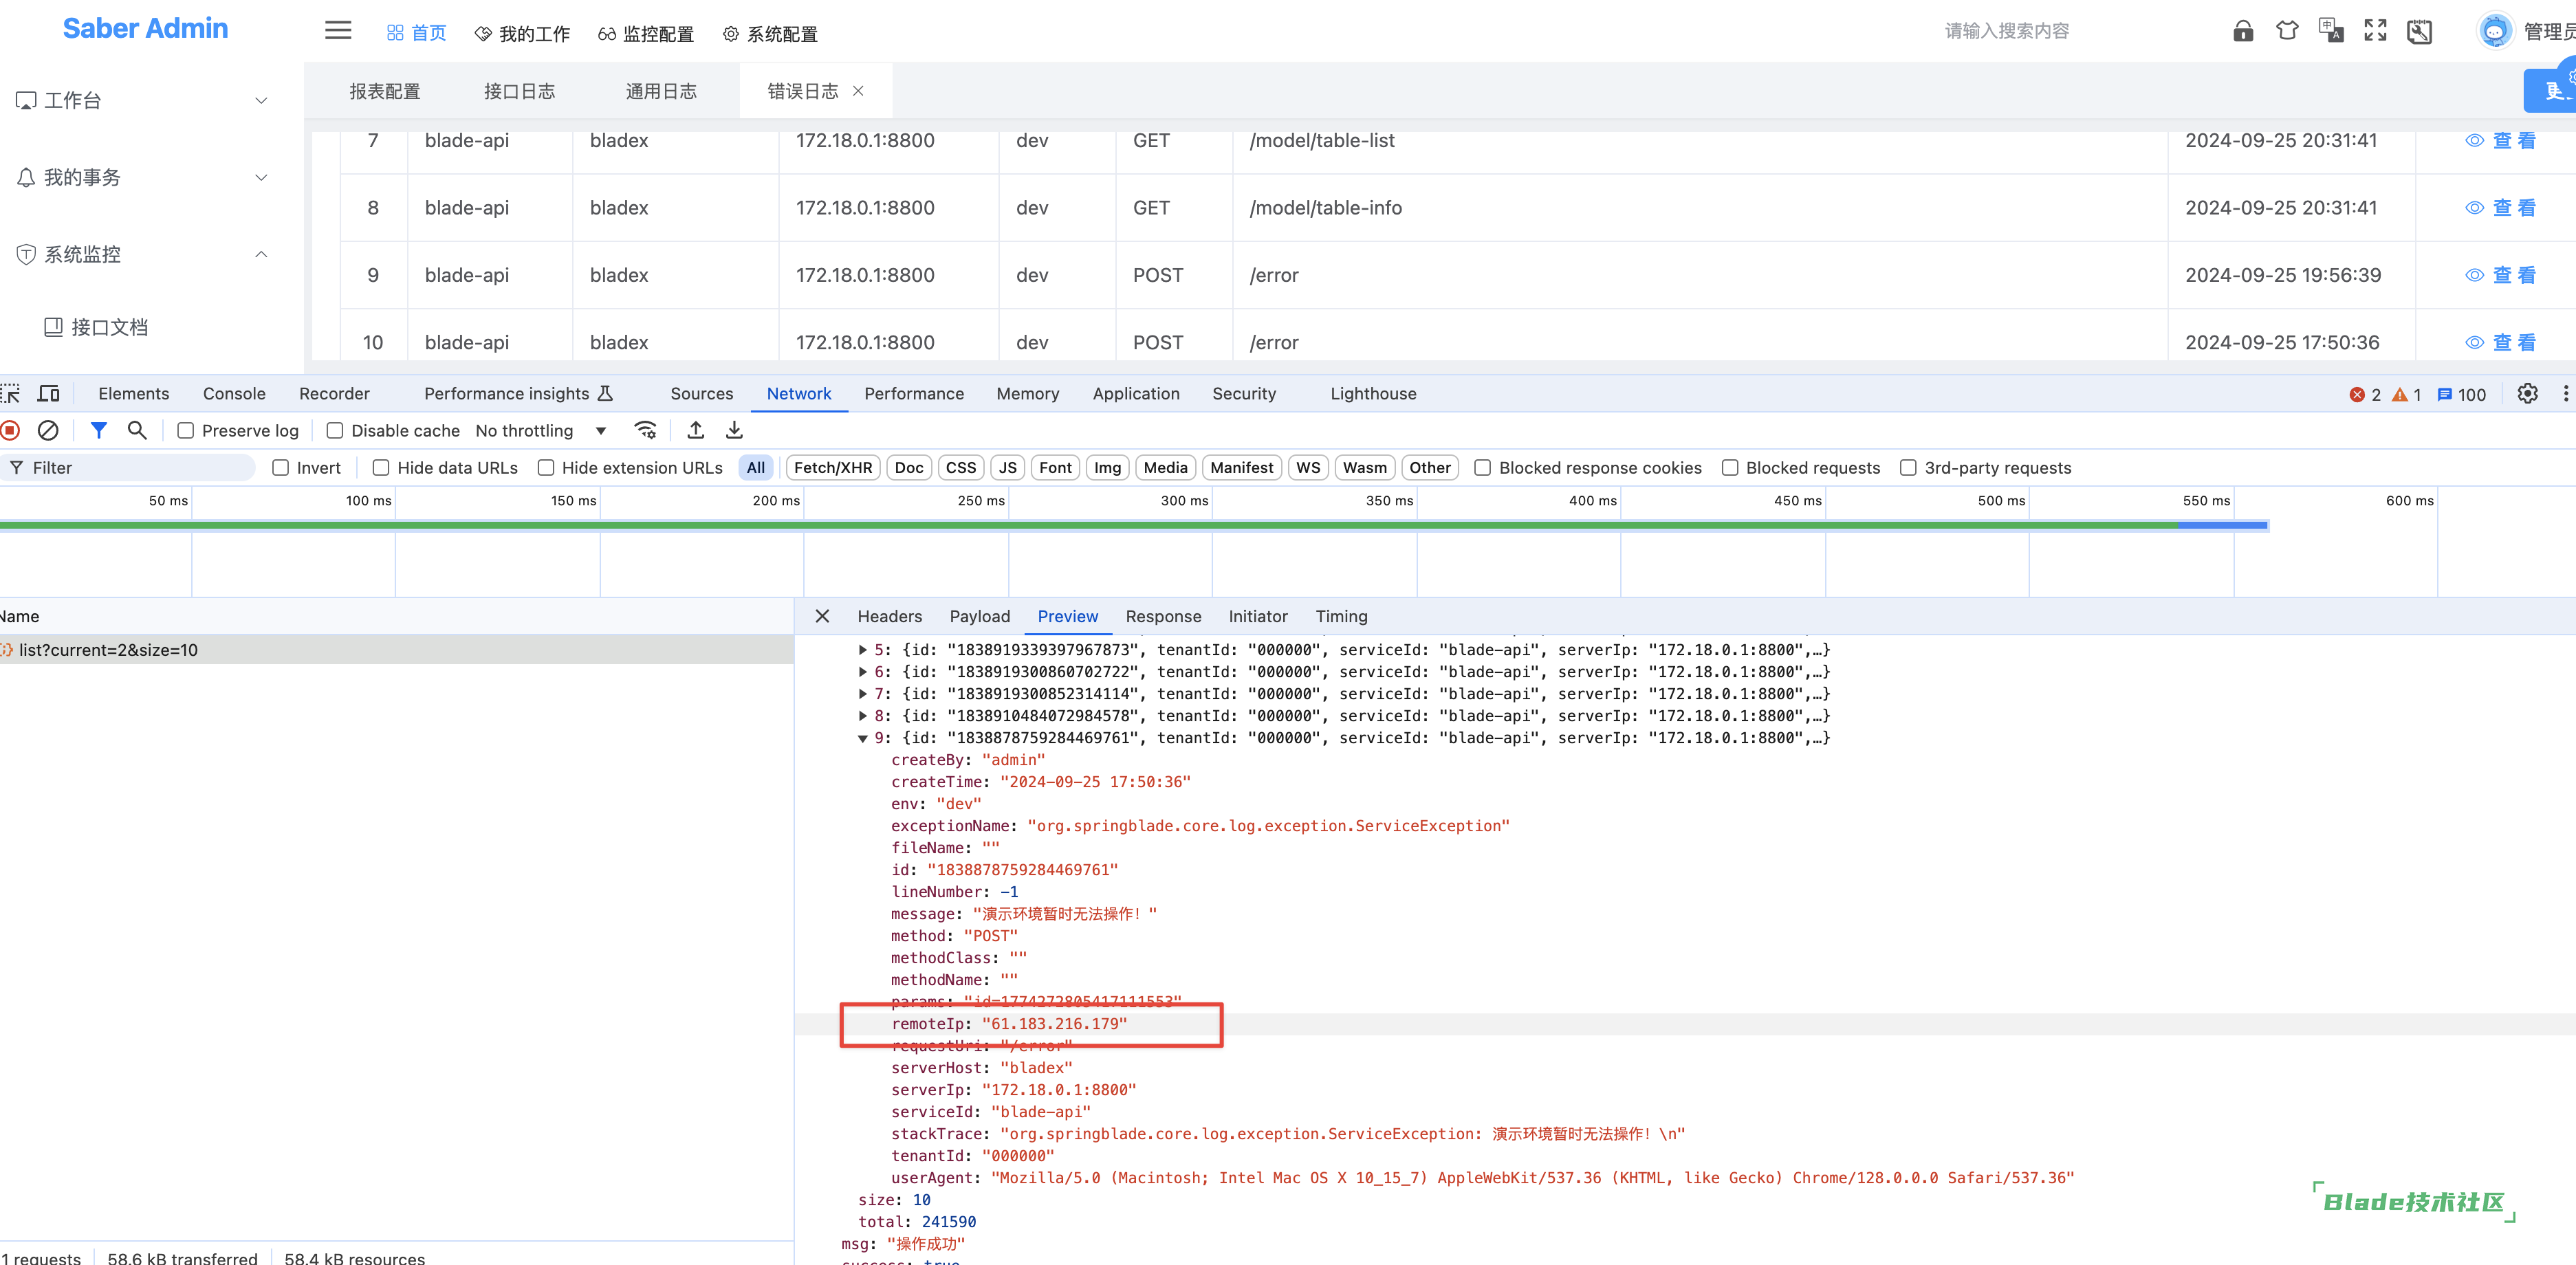2576x1265 pixels.
Task: Select request list?current=2&size=10
Action: (397, 650)
